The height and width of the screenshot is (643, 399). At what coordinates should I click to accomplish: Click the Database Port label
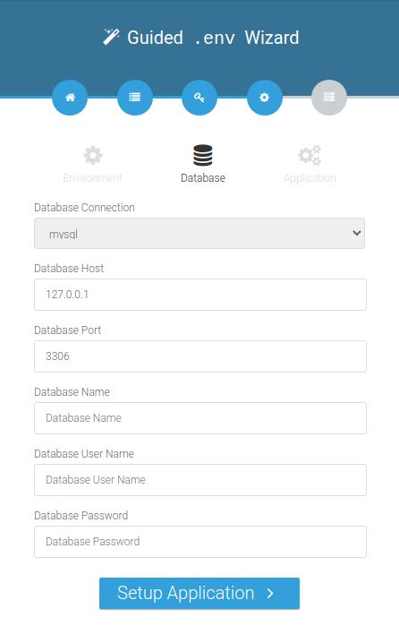[68, 330]
